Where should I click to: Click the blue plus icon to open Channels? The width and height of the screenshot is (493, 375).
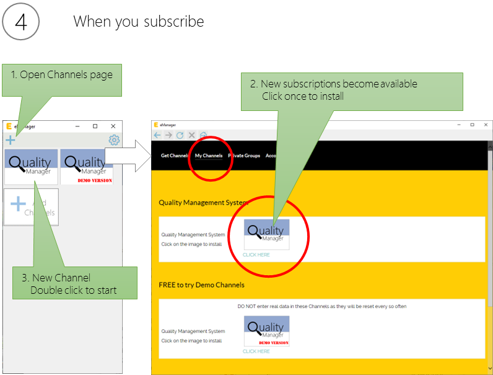[10, 140]
